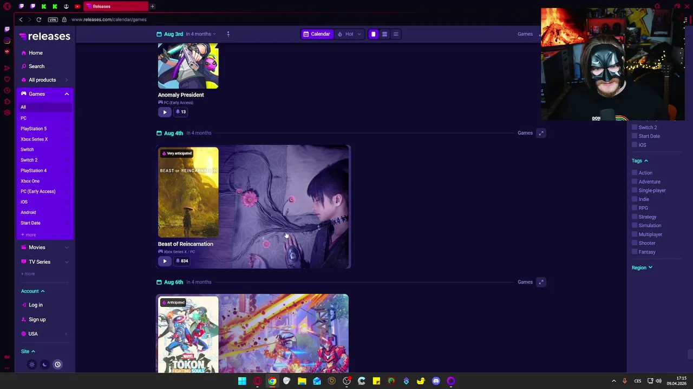The width and height of the screenshot is (693, 389).
Task: Switch to light theme sun icon
Action: (32, 365)
